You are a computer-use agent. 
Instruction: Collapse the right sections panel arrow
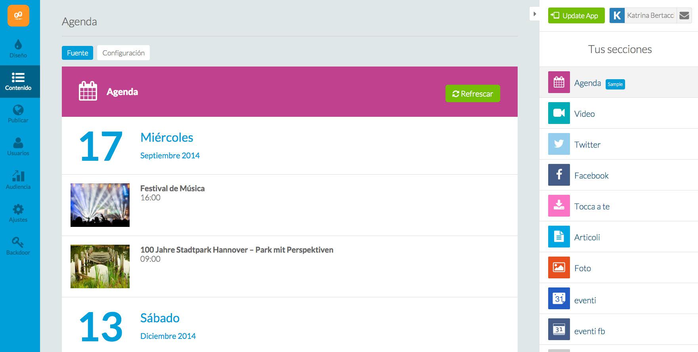point(534,14)
